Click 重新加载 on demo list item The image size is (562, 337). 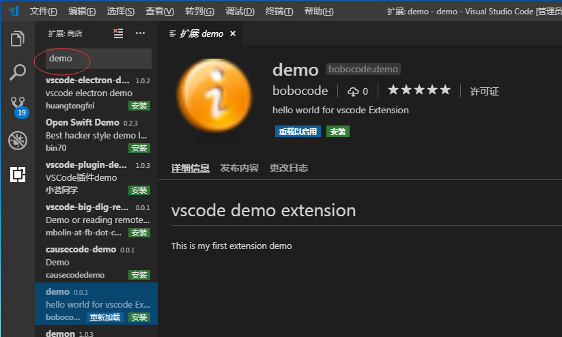pos(104,317)
